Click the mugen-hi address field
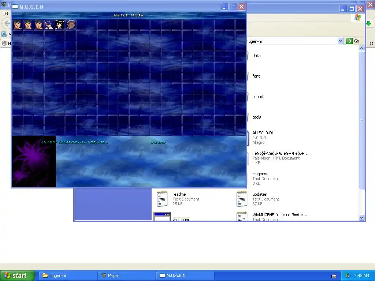 (292, 41)
